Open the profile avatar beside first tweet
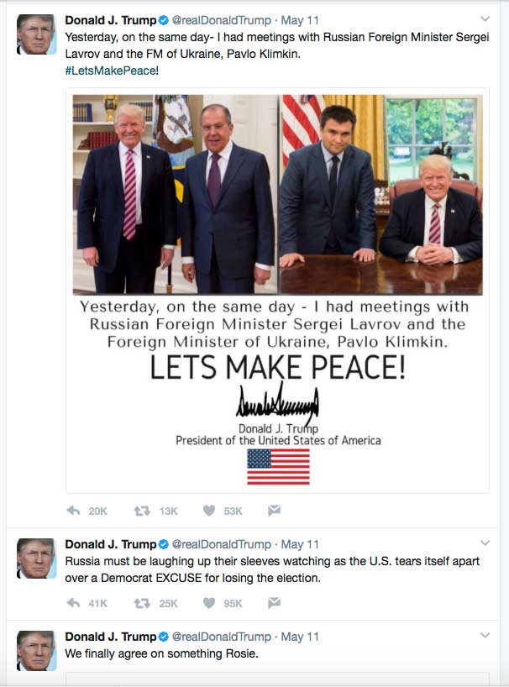Viewport: 509px width, 687px height. (36, 34)
